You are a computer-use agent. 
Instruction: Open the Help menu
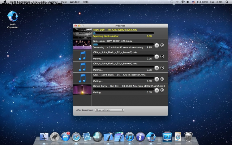click(x=85, y=2)
